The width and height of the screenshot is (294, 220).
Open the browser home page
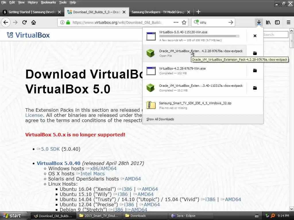pos(34,22)
